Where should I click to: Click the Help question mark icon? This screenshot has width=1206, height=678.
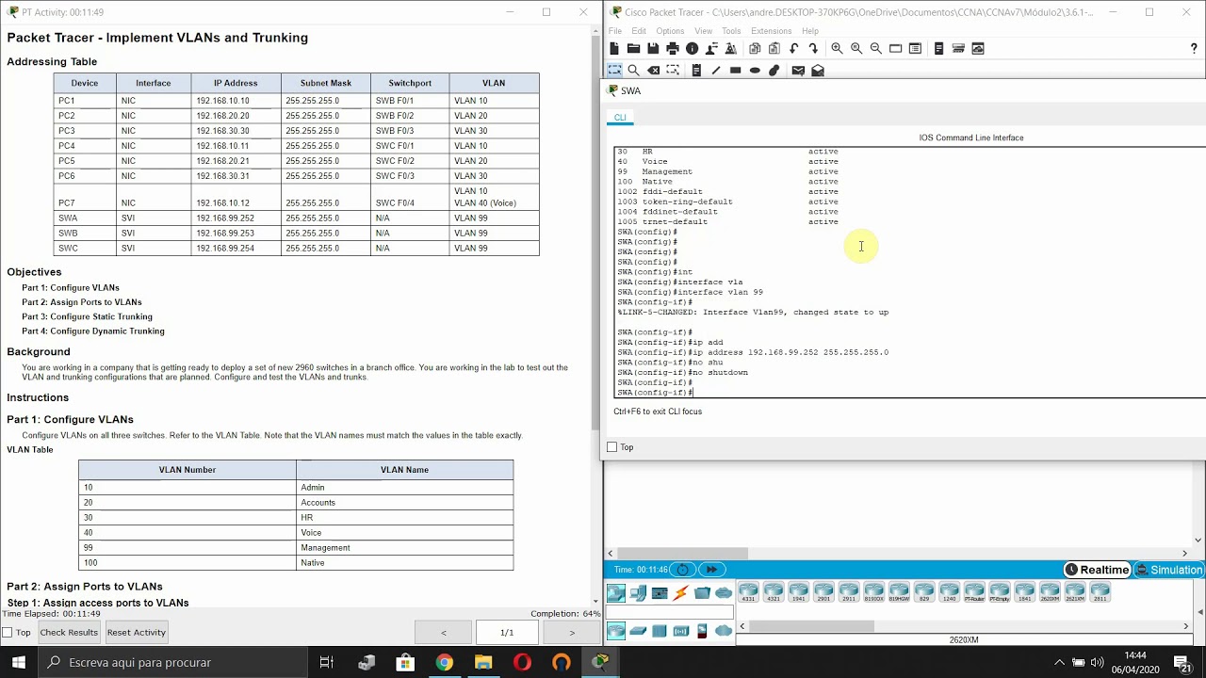pyautogui.click(x=1194, y=49)
